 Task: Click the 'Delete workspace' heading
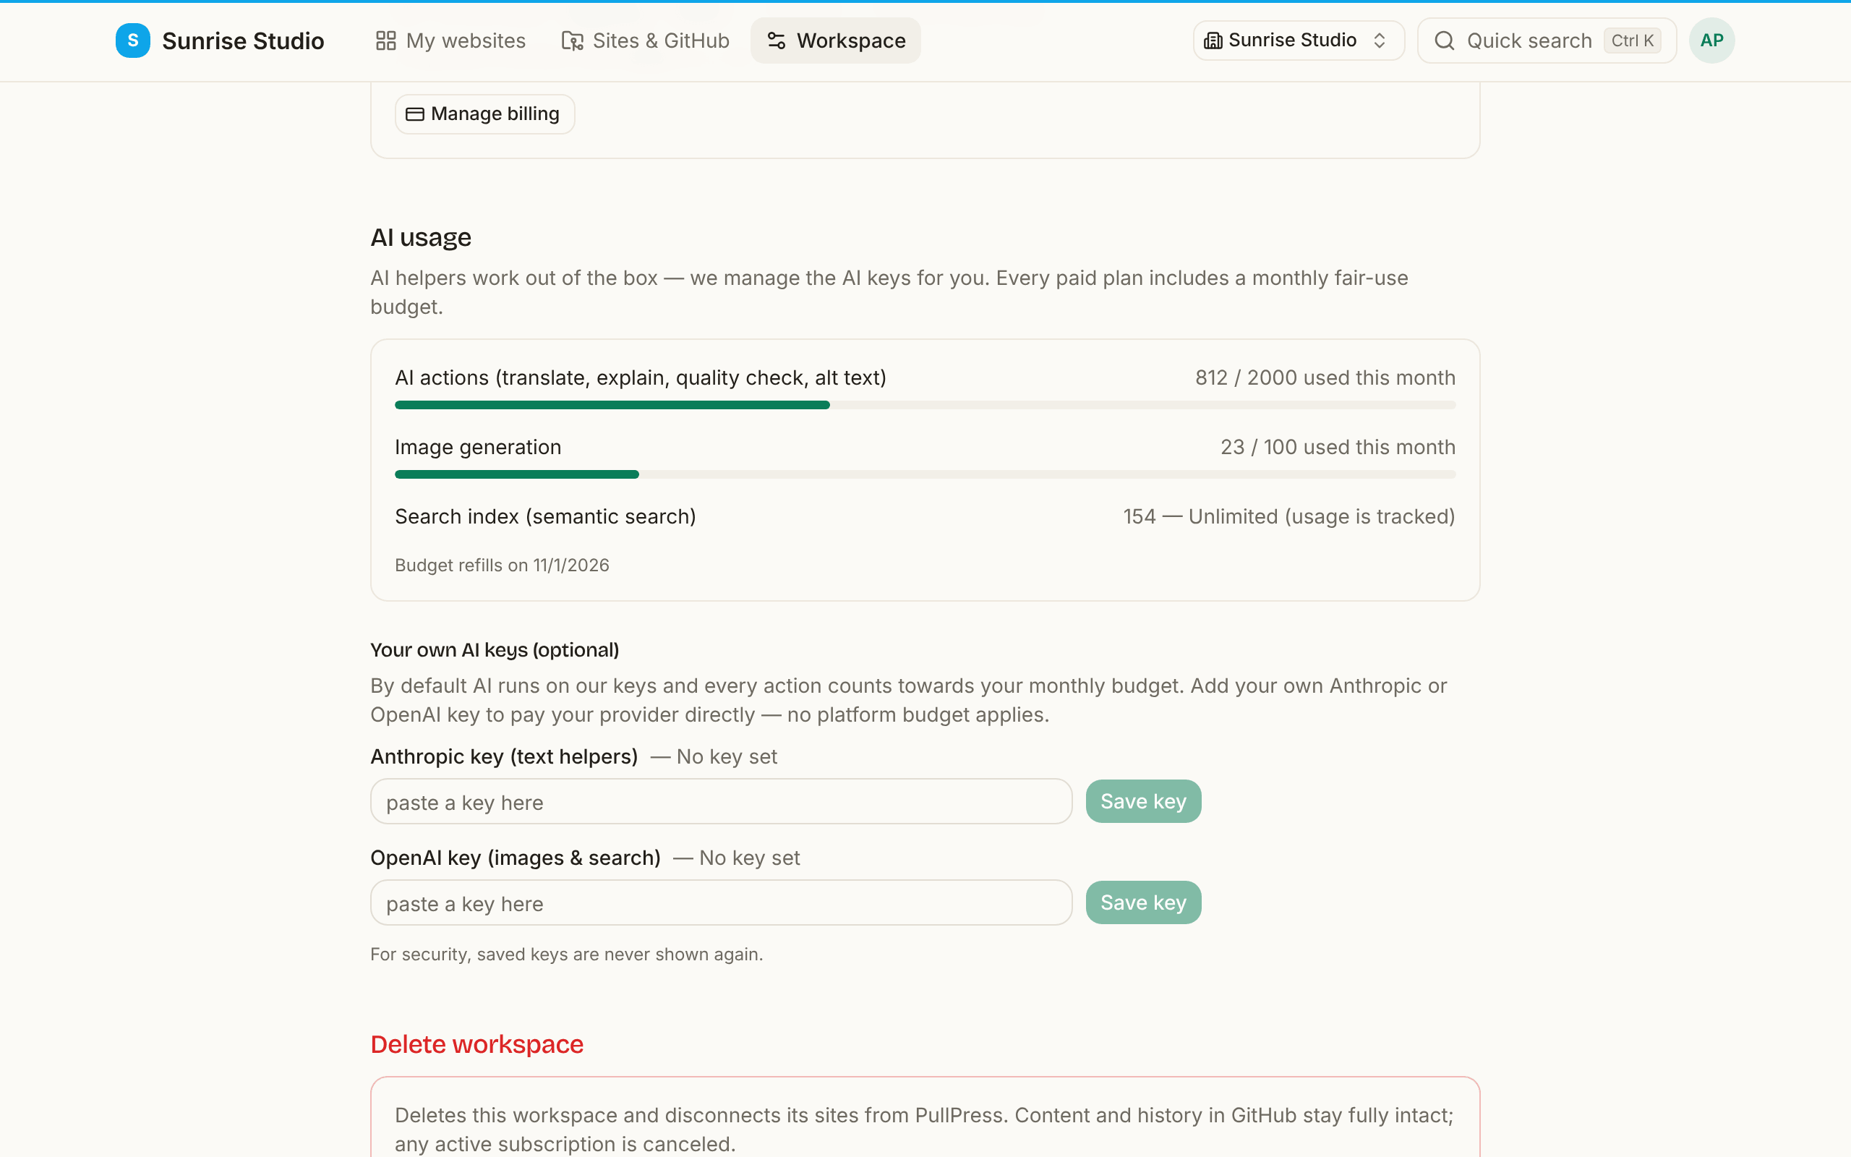coord(476,1044)
